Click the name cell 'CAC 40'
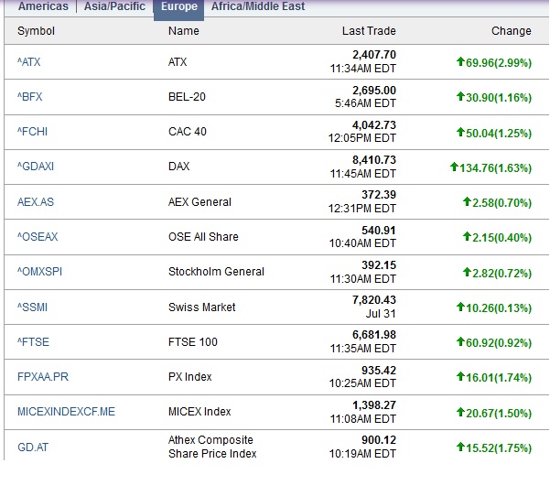The image size is (550, 496). click(188, 132)
